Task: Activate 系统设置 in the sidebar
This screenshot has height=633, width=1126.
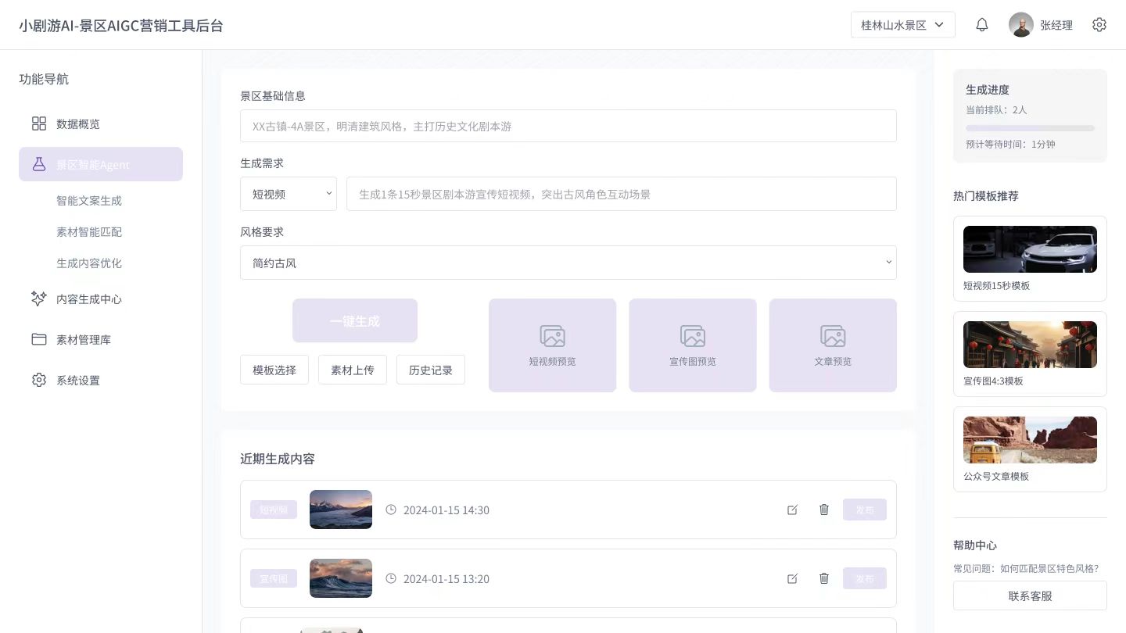Action: (78, 380)
